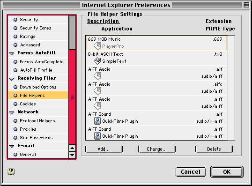Click the sidebar scroll-up arrow
Image resolution: width=252 pixels, height=186 pixels.
point(72,148)
